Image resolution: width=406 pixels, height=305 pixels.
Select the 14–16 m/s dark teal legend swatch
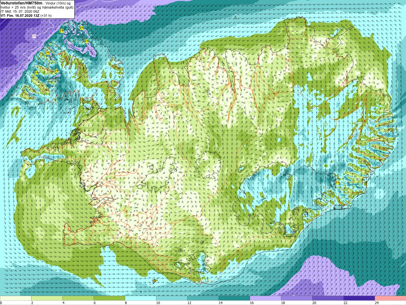click(x=234, y=298)
